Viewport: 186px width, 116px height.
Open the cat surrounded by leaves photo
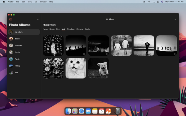click(x=53, y=45)
